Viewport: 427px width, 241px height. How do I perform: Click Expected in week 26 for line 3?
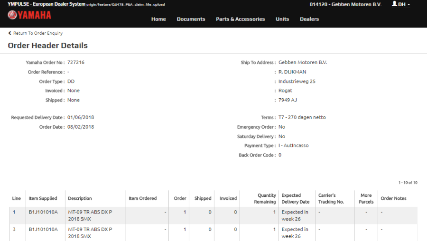click(295, 233)
